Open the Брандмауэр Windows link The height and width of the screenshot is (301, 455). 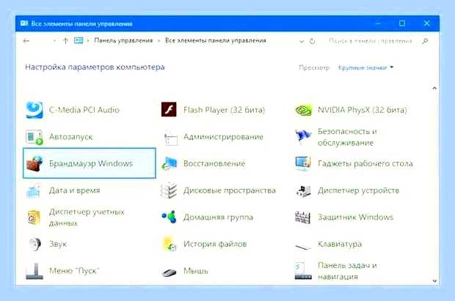point(91,163)
